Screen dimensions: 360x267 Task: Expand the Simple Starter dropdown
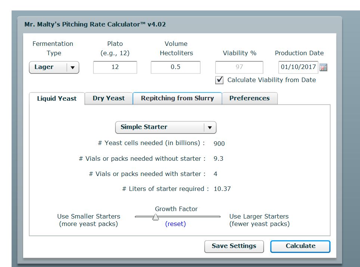[165, 127]
